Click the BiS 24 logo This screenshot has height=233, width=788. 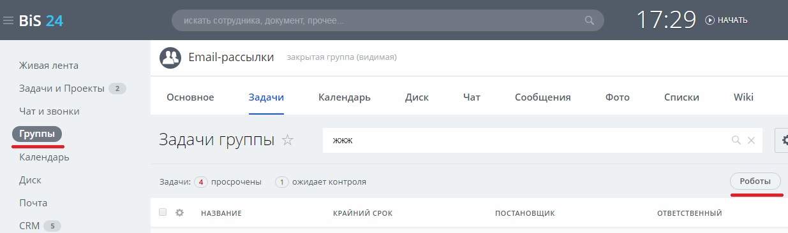click(x=41, y=20)
